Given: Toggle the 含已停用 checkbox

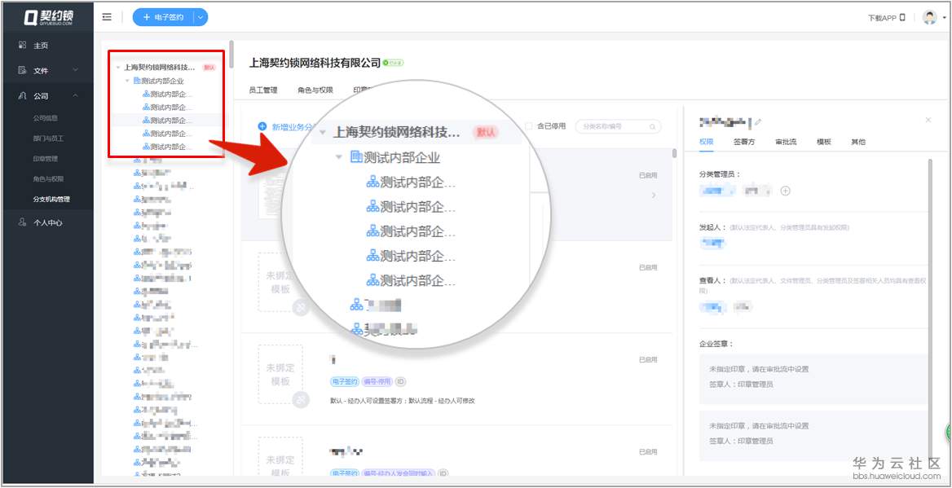Looking at the screenshot, I should [528, 126].
